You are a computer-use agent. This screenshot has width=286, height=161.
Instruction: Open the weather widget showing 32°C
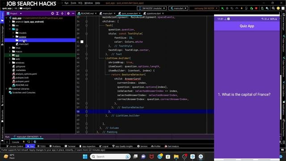click(9, 157)
